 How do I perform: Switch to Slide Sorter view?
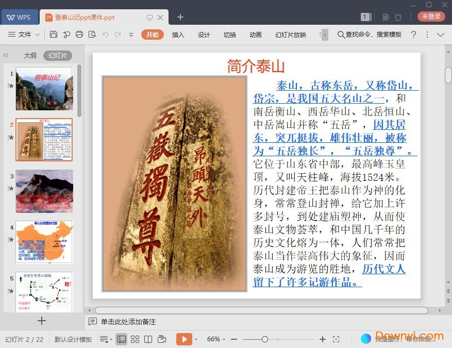pos(135,339)
